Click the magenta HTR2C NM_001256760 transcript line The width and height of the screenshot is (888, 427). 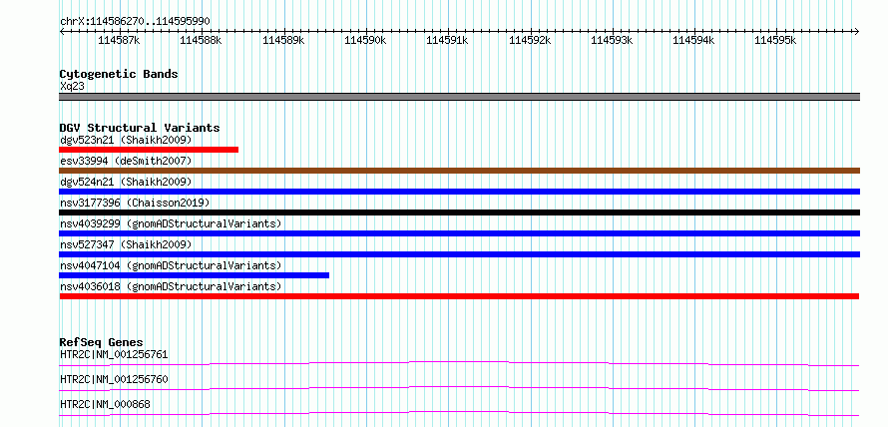(459, 388)
